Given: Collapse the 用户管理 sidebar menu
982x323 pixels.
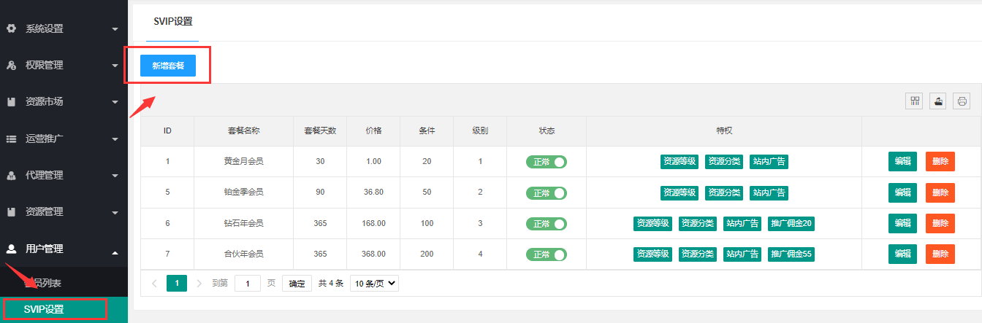Looking at the screenshot, I should click(64, 249).
